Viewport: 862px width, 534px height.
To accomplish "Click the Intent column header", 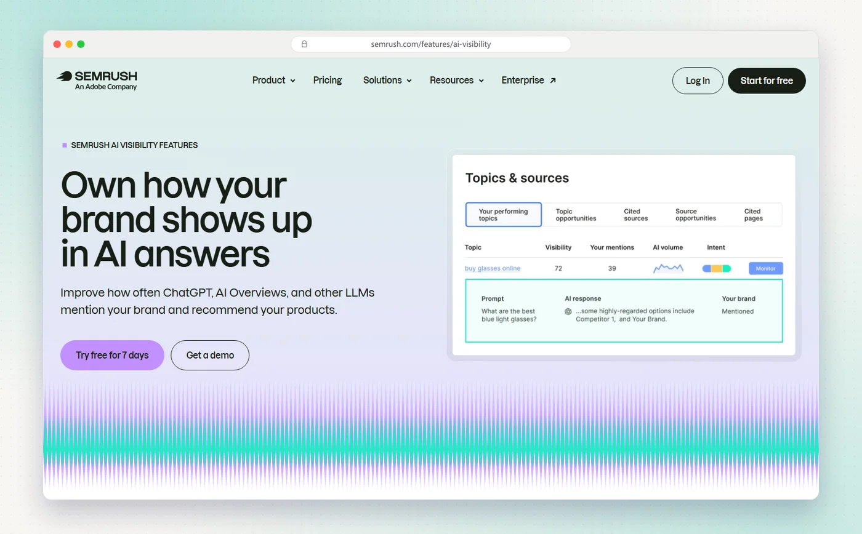I will 716,247.
